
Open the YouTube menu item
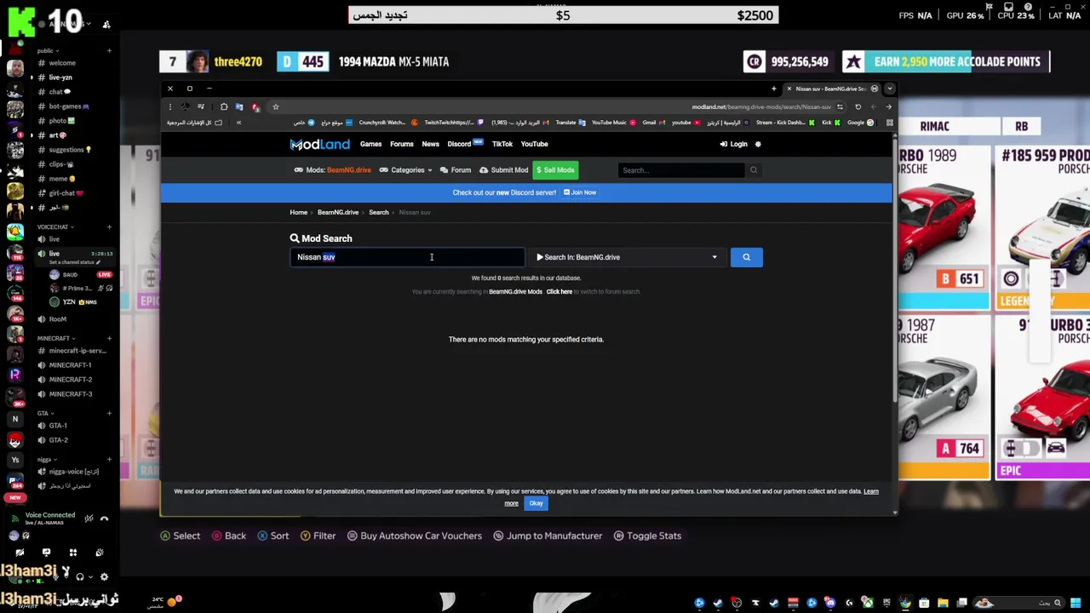[534, 144]
